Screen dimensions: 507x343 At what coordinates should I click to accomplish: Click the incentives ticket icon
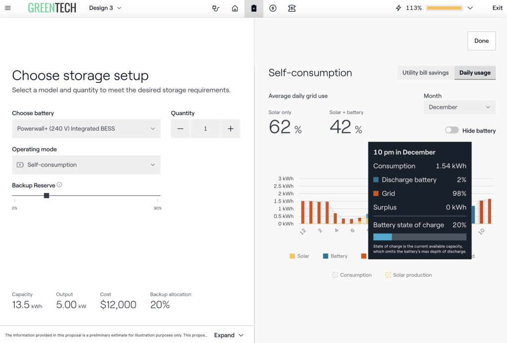[292, 8]
